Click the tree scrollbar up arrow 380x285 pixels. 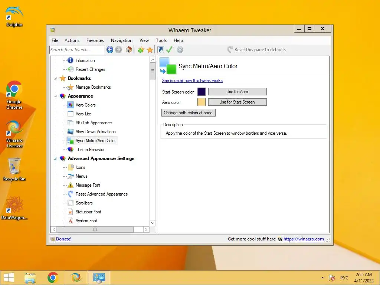[153, 60]
